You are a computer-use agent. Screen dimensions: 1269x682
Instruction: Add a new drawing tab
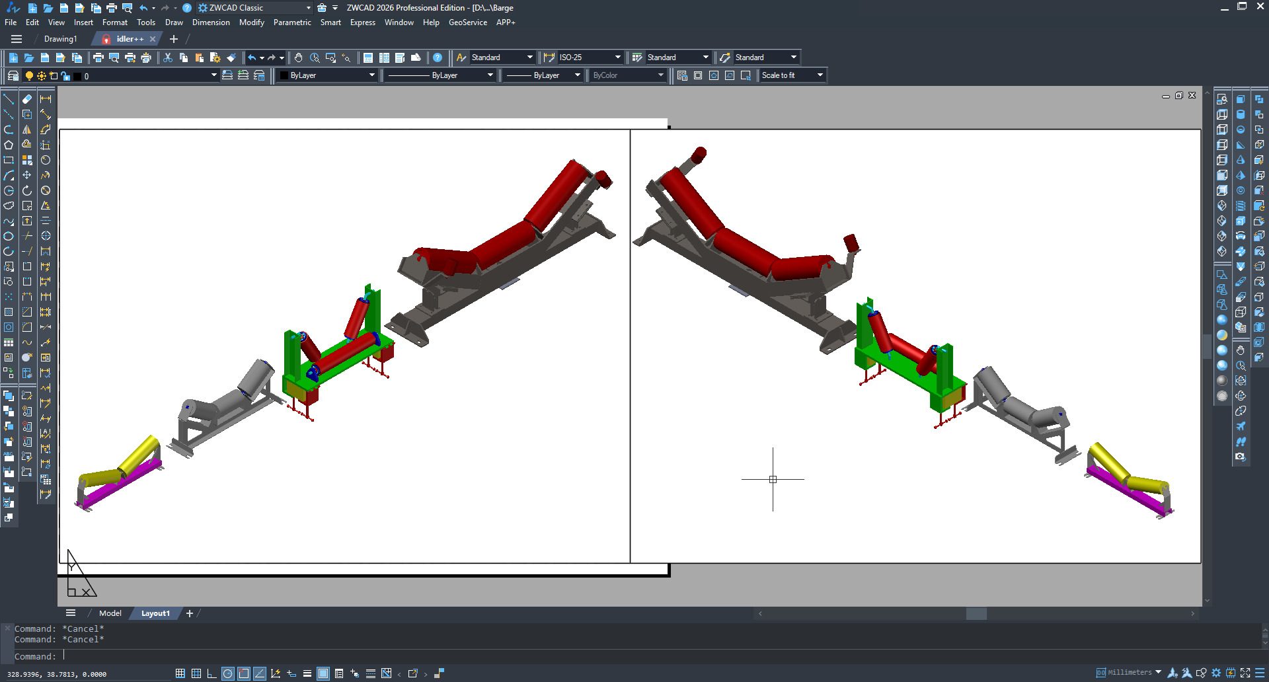coord(174,39)
